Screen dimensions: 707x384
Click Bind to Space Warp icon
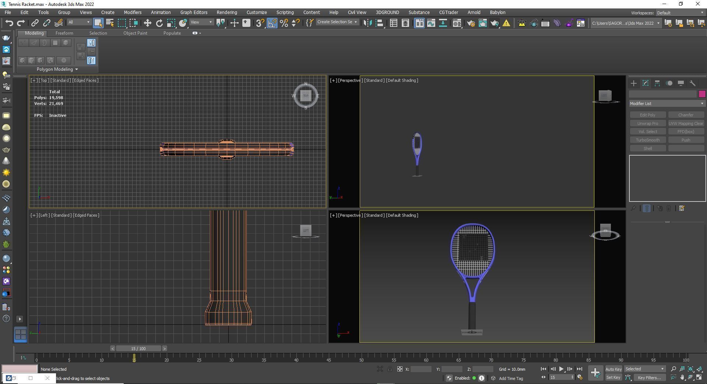(58, 23)
